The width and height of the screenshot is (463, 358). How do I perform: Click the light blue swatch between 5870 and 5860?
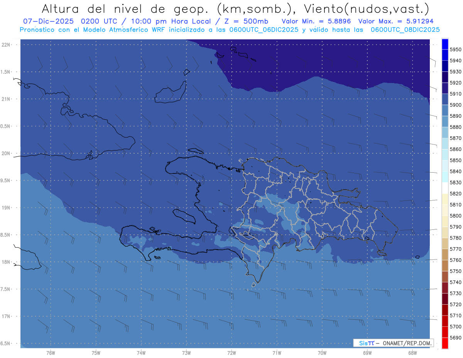[445, 144]
